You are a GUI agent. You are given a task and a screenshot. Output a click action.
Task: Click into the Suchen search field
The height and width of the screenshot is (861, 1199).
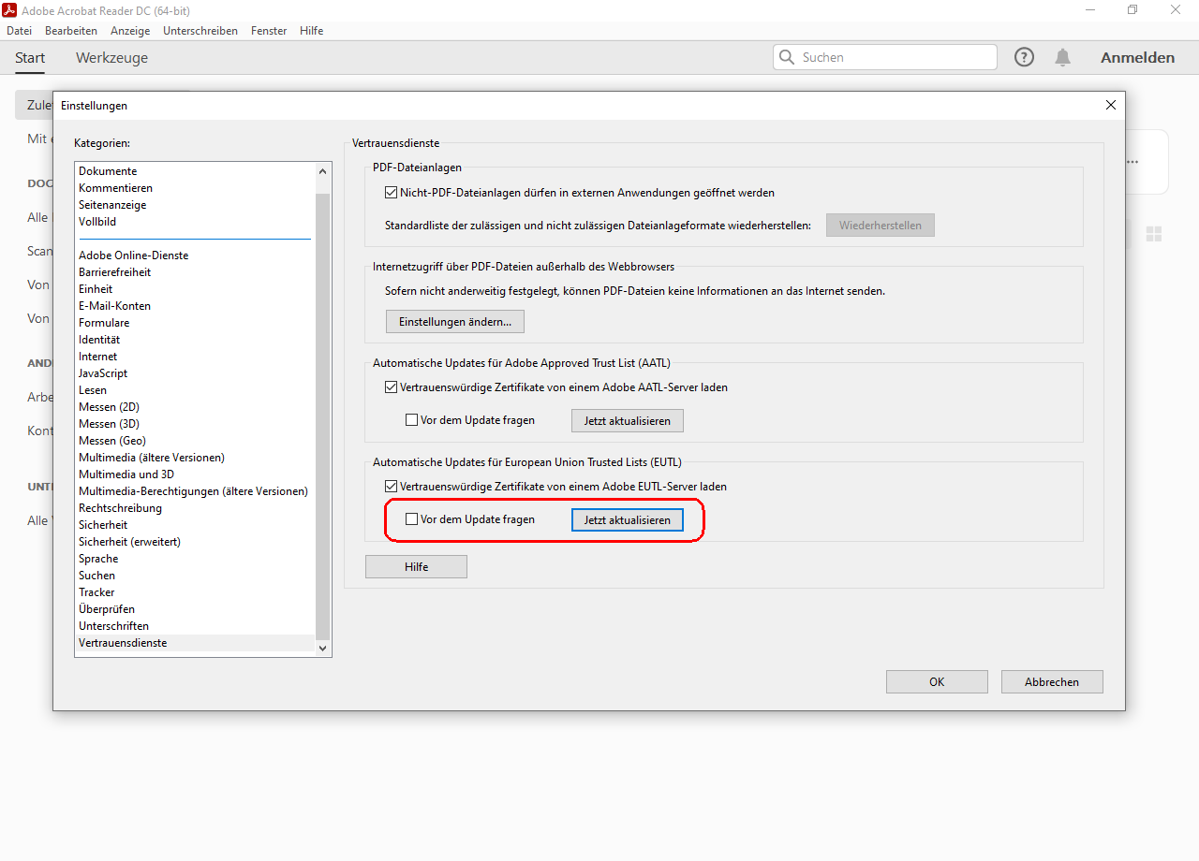[895, 57]
